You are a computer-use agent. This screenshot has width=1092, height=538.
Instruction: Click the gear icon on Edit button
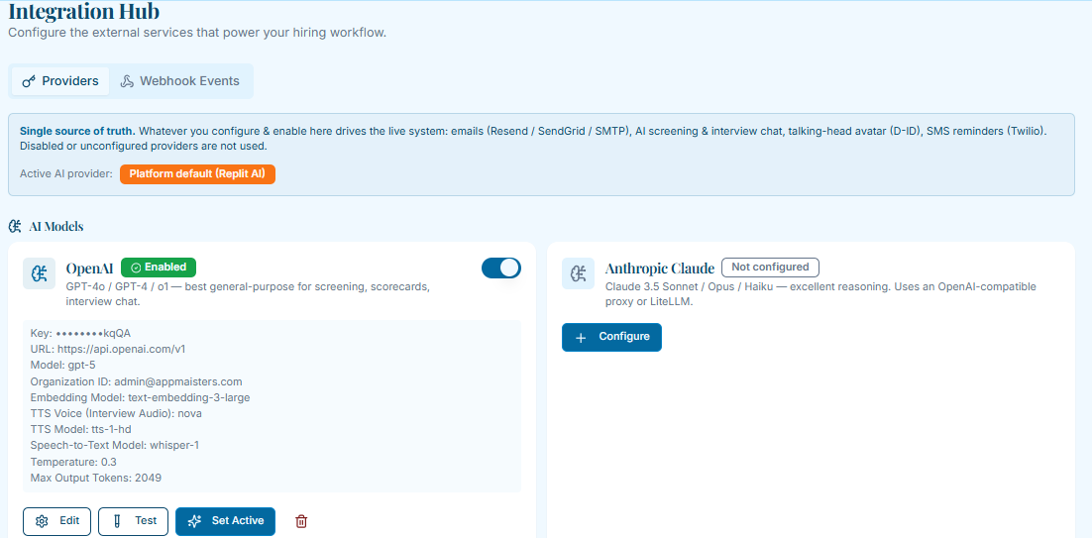click(41, 521)
